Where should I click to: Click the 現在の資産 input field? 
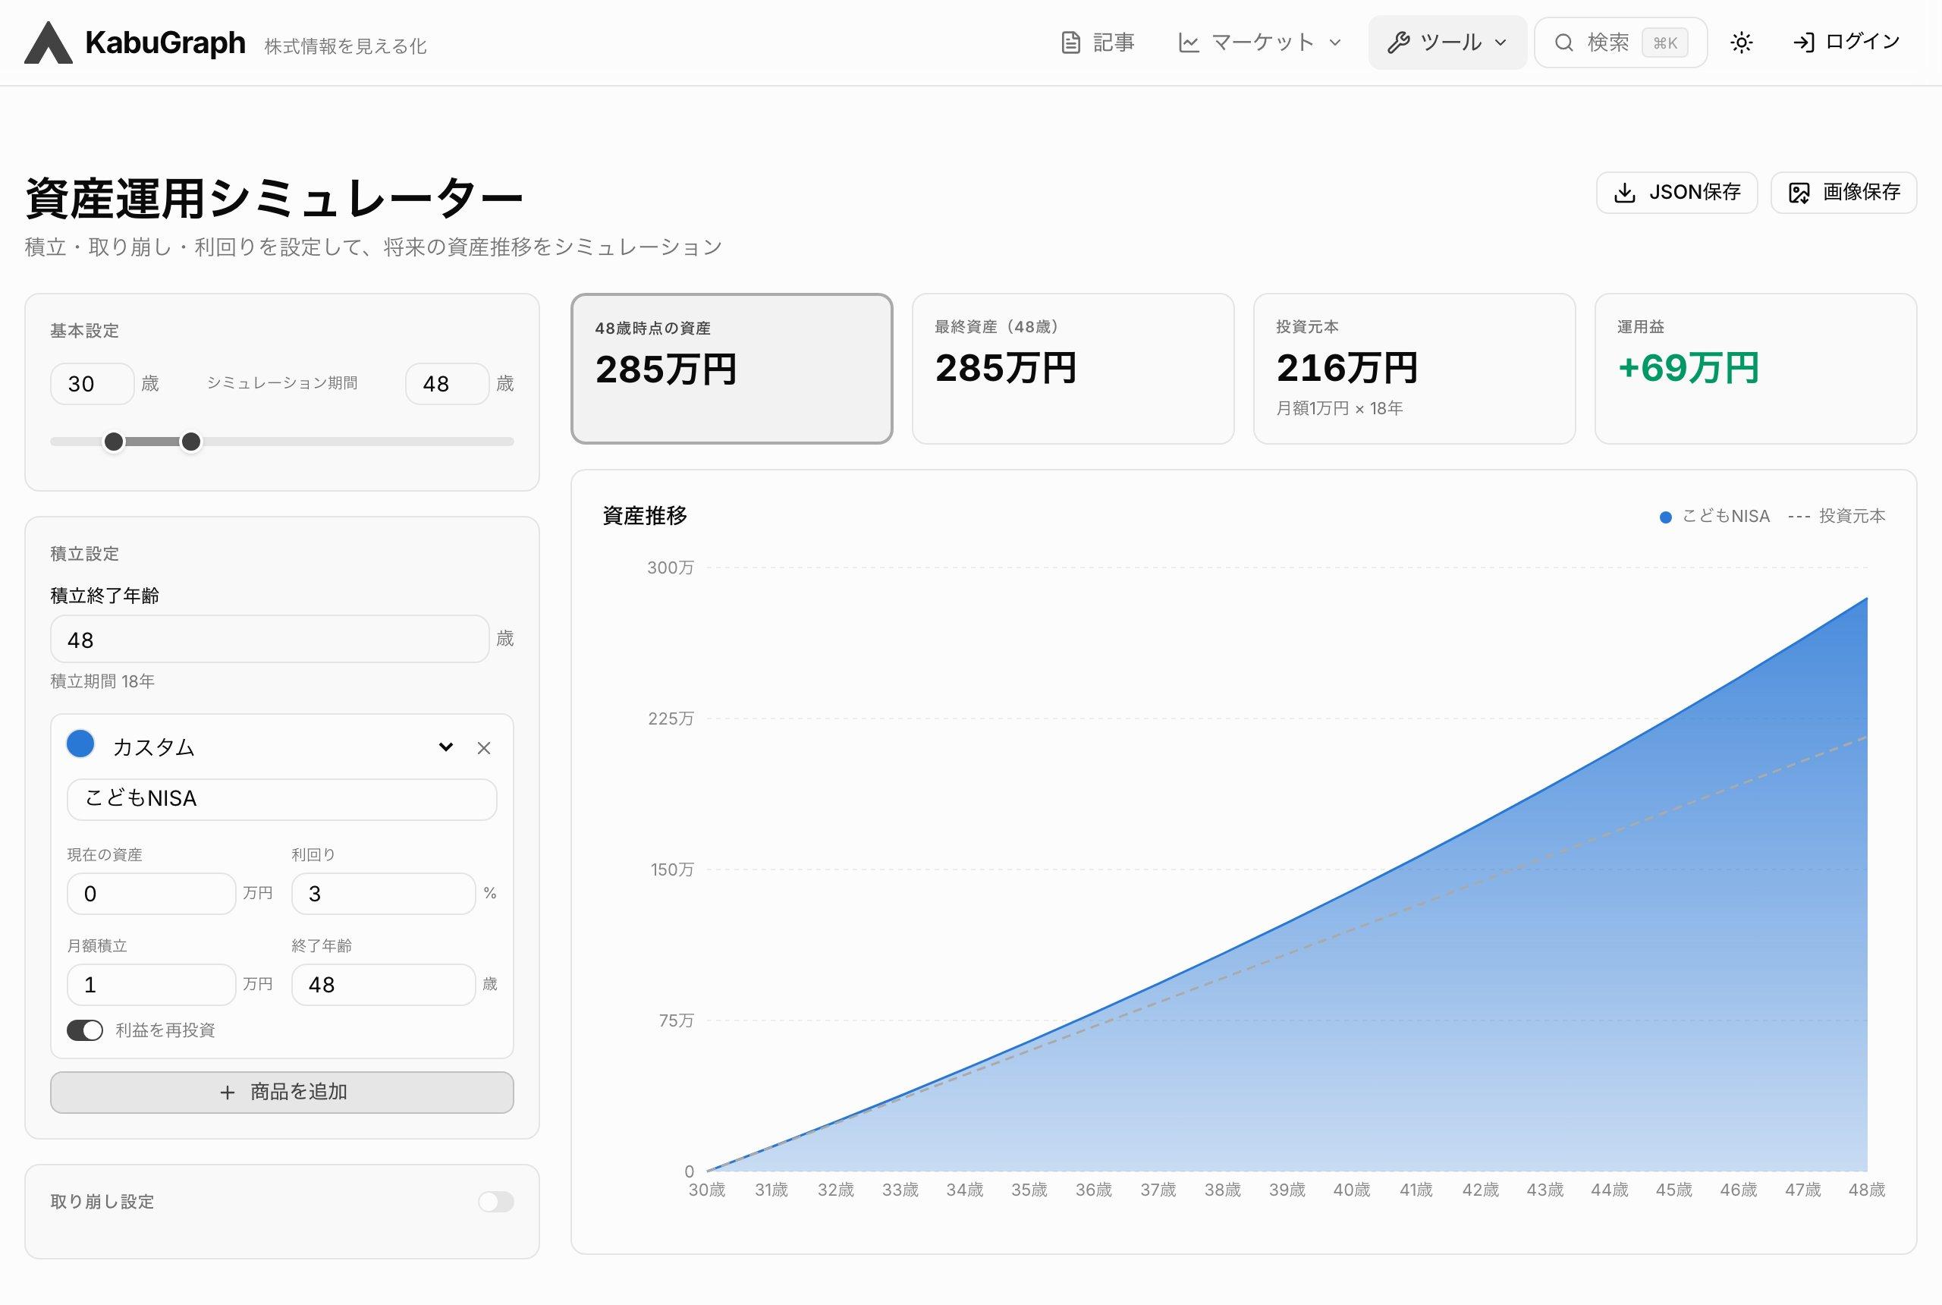152,894
